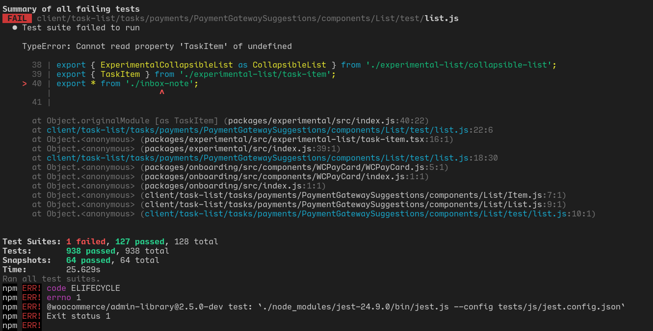Click npm ERR! 'code ELIFECYCLE' line
Screen dimensions: 653x331
coord(61,288)
